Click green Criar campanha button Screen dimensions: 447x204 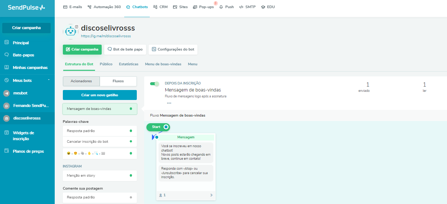tap(82, 49)
